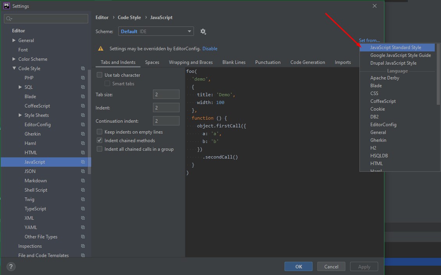Click the settings search field
The image size is (441, 275).
pos(46,19)
